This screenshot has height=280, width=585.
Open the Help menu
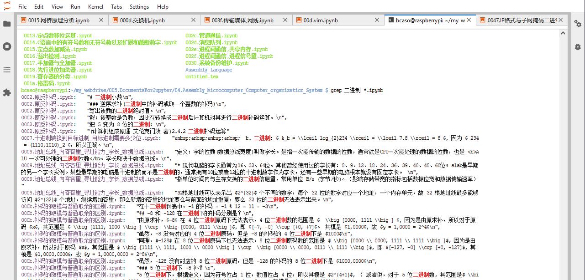point(163,7)
